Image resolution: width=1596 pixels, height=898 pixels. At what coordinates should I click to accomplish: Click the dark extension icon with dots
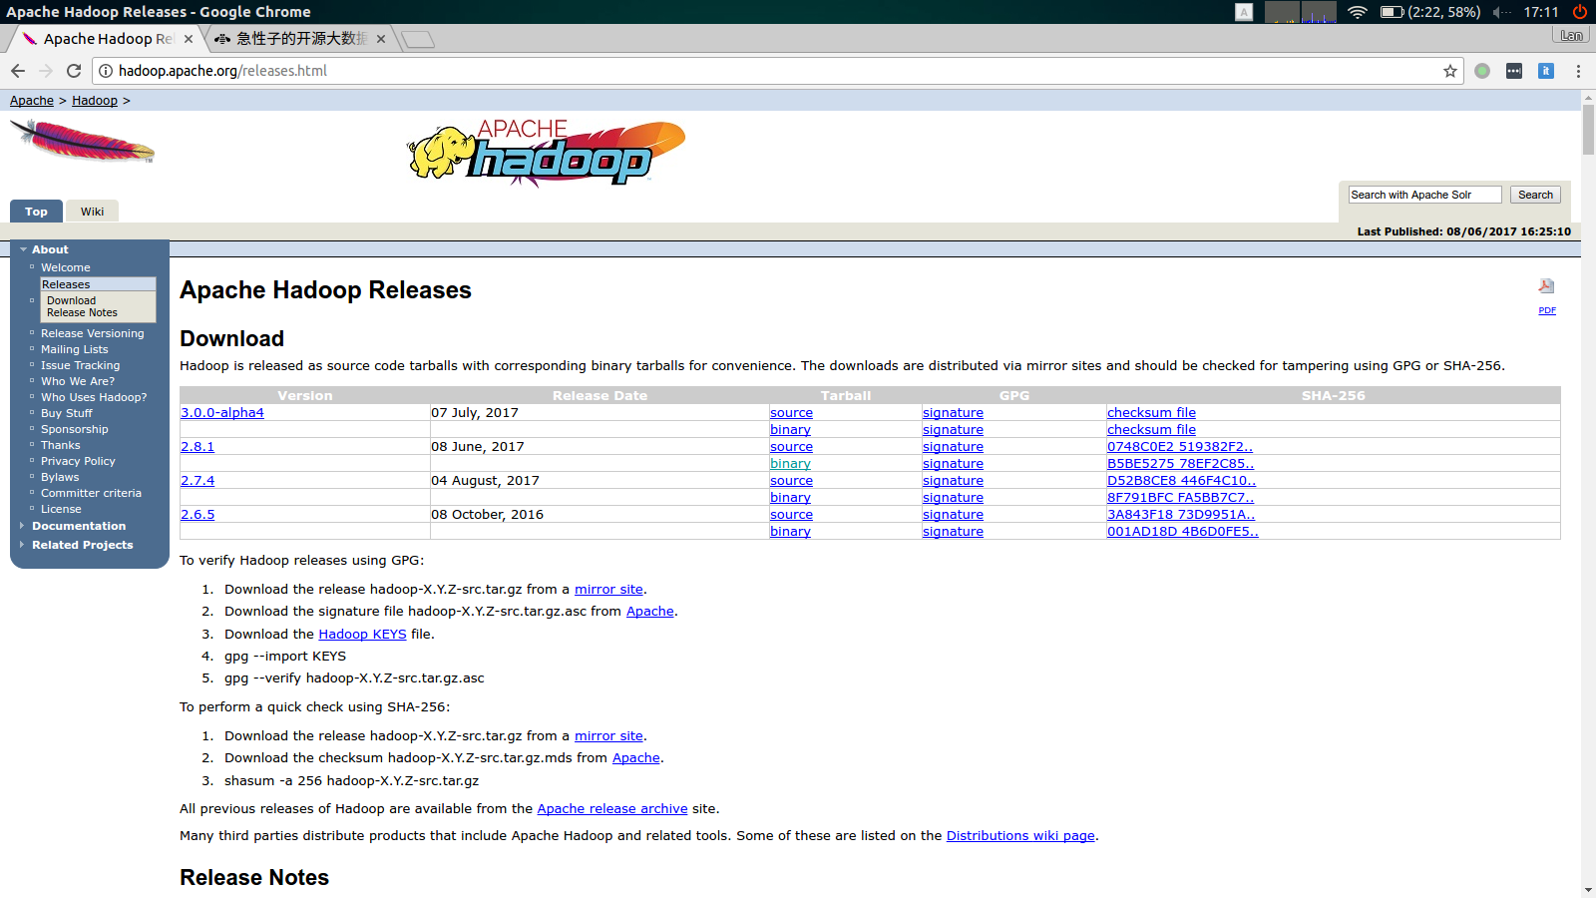point(1514,71)
